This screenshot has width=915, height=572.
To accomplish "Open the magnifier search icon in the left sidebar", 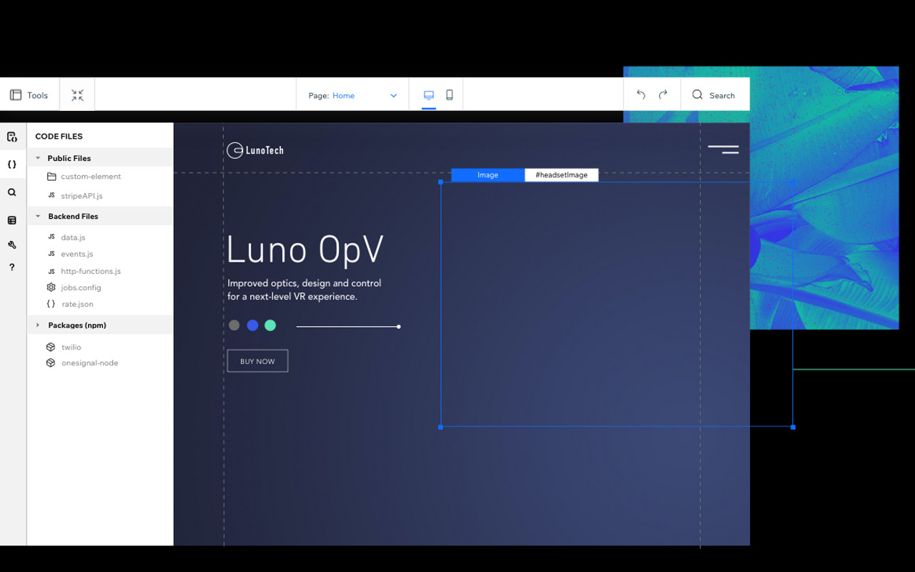I will click(x=12, y=192).
